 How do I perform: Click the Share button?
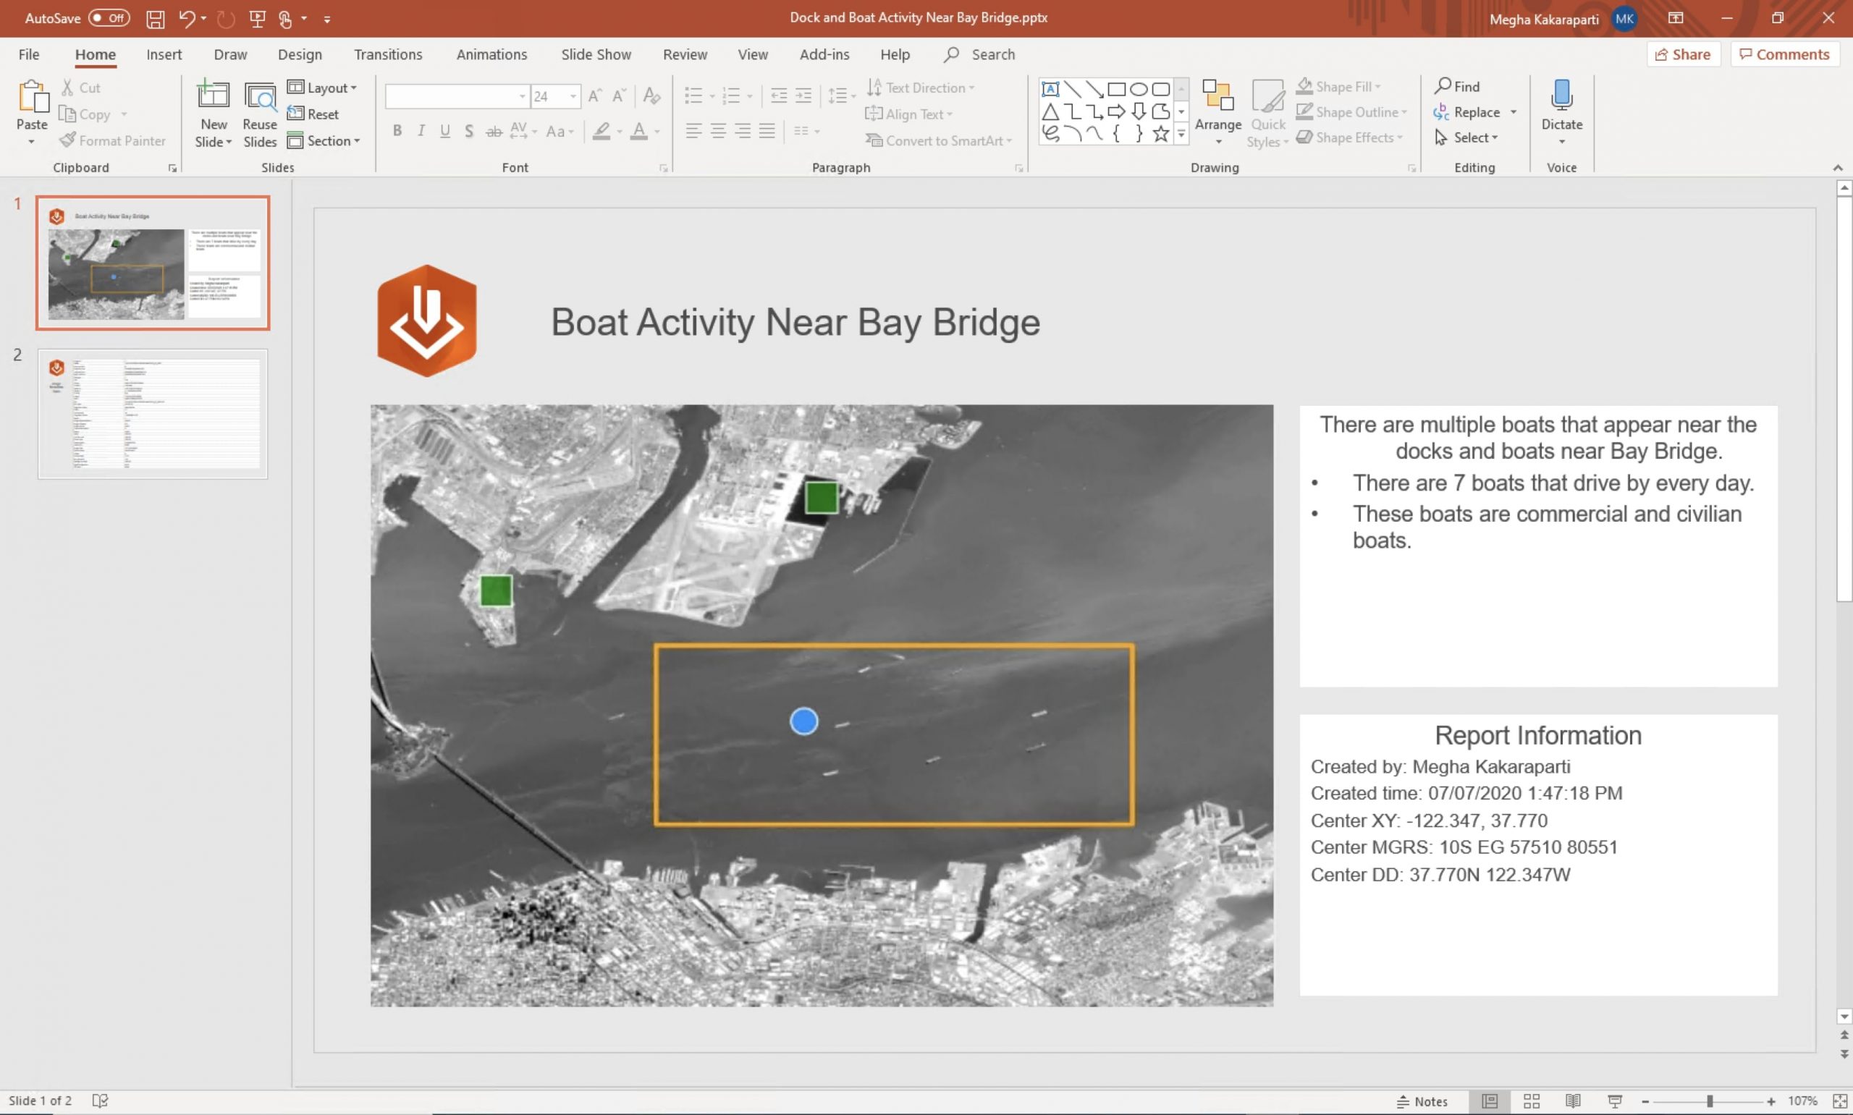click(1682, 54)
